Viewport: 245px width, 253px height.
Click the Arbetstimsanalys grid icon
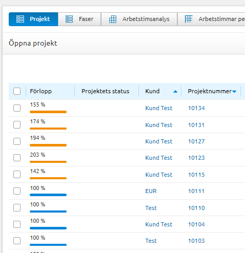click(x=113, y=19)
